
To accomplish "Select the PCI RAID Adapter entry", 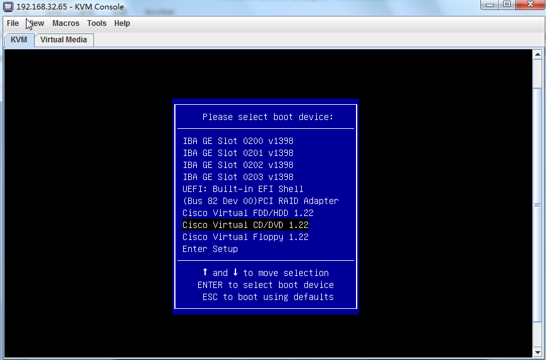I will click(x=261, y=201).
